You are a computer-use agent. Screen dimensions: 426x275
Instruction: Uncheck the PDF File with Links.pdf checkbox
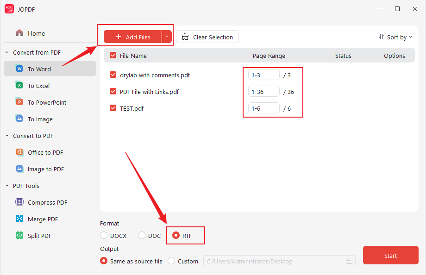tap(113, 91)
